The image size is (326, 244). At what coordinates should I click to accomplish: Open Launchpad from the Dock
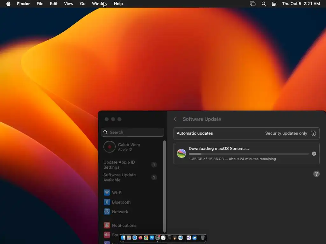[x=129, y=238]
